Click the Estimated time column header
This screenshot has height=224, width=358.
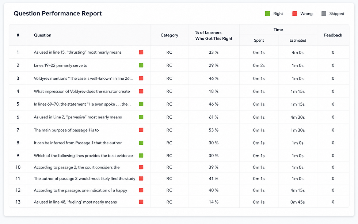[298, 41]
